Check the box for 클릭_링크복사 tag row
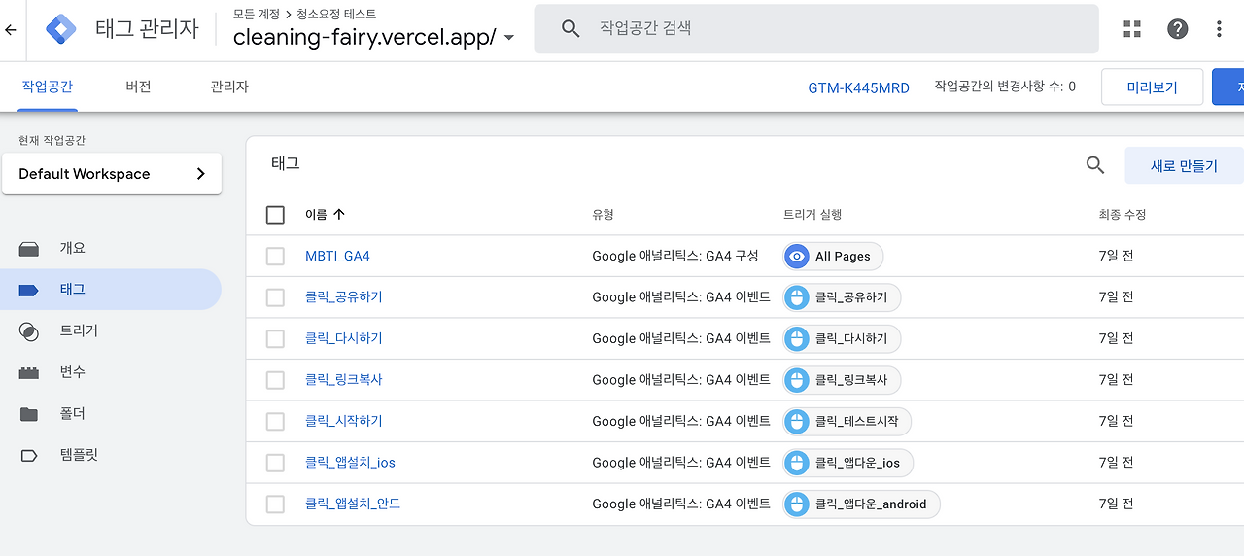Screen dimensions: 1244x556 coord(275,380)
